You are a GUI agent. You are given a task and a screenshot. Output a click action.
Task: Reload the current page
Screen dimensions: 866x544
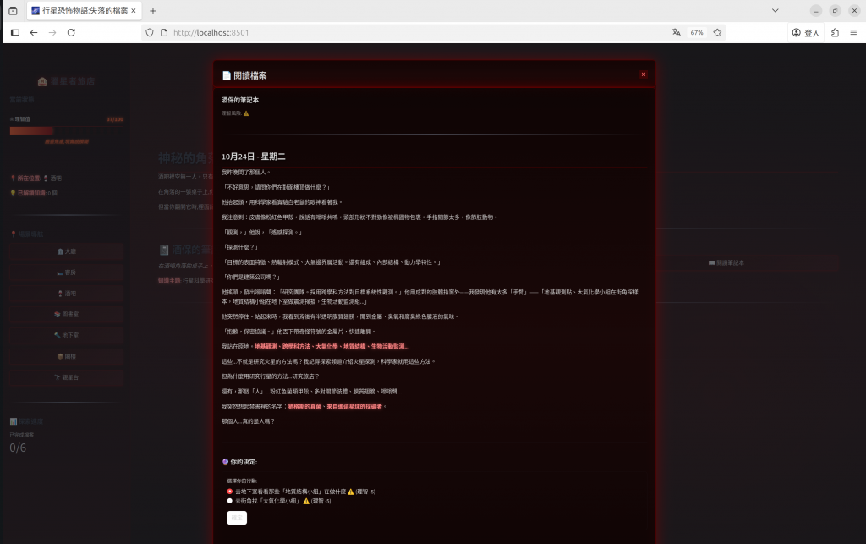pyautogui.click(x=71, y=33)
